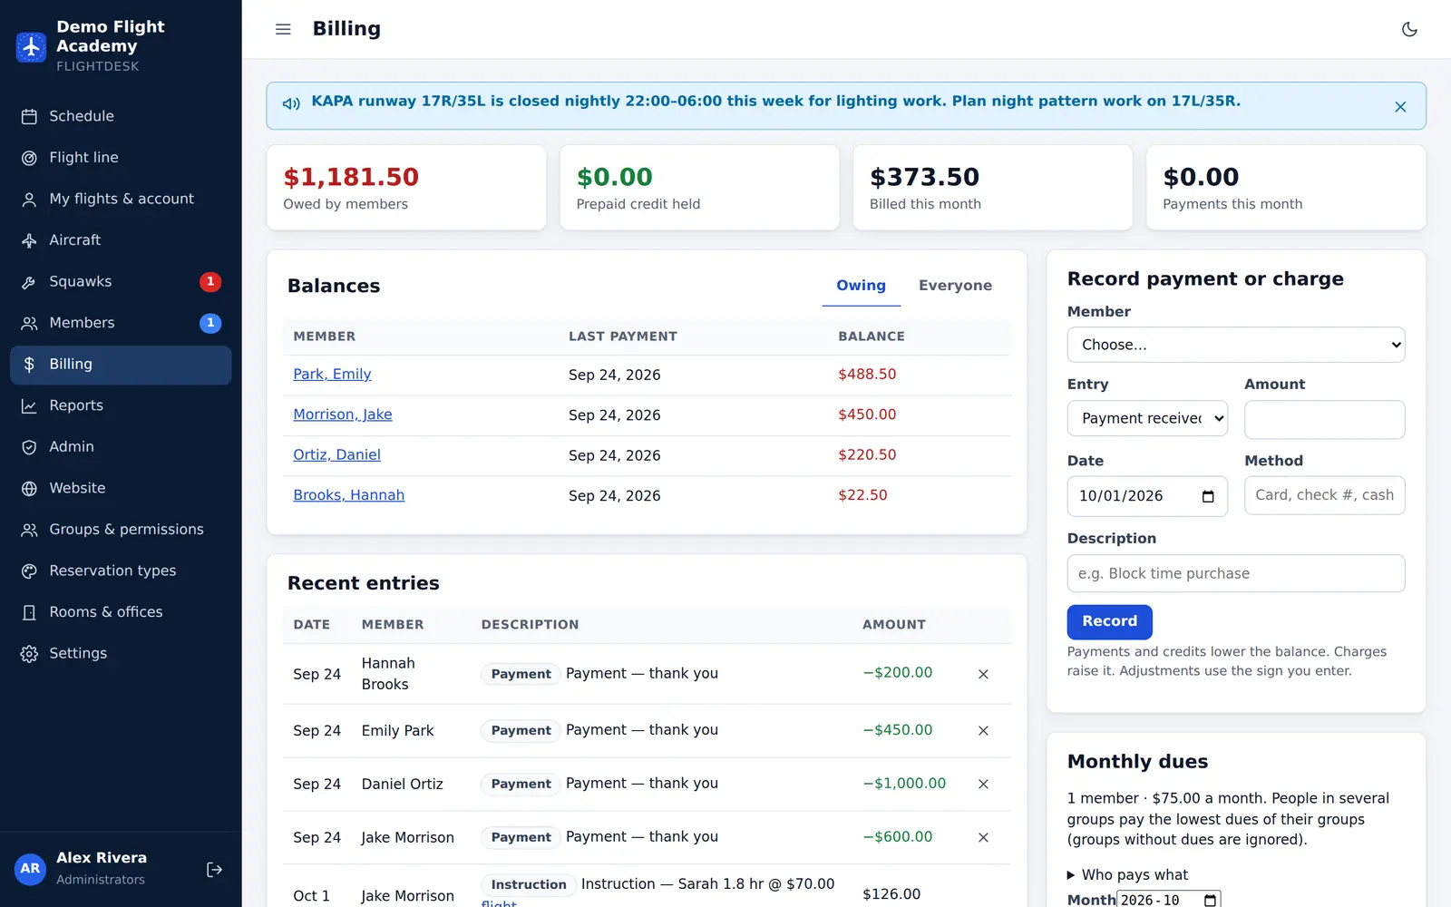Click the sign out icon

click(x=214, y=870)
